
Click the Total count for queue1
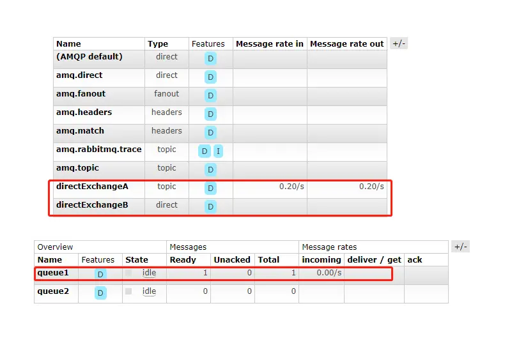pos(293,273)
